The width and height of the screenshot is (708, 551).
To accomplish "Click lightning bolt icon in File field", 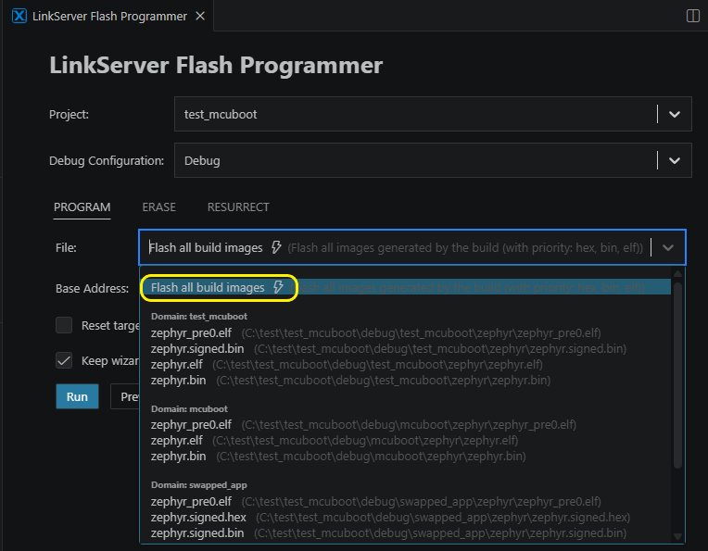I will click(276, 247).
